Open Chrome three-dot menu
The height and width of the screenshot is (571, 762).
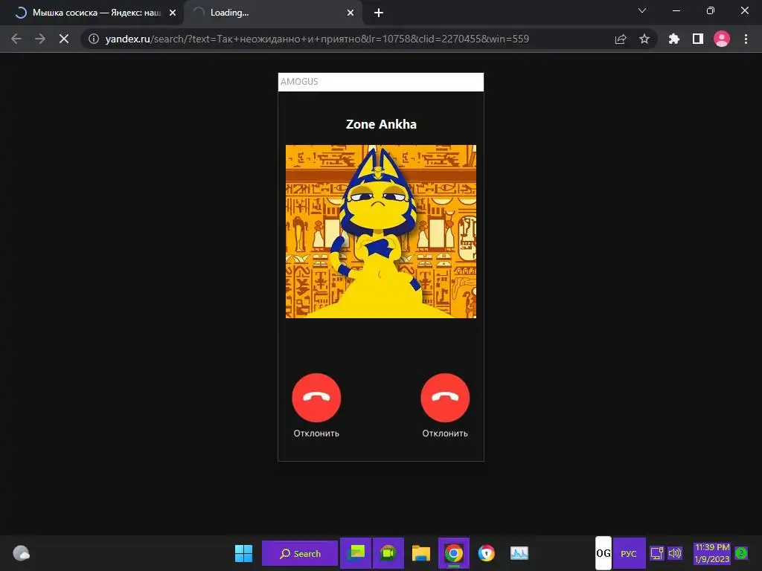(x=746, y=39)
